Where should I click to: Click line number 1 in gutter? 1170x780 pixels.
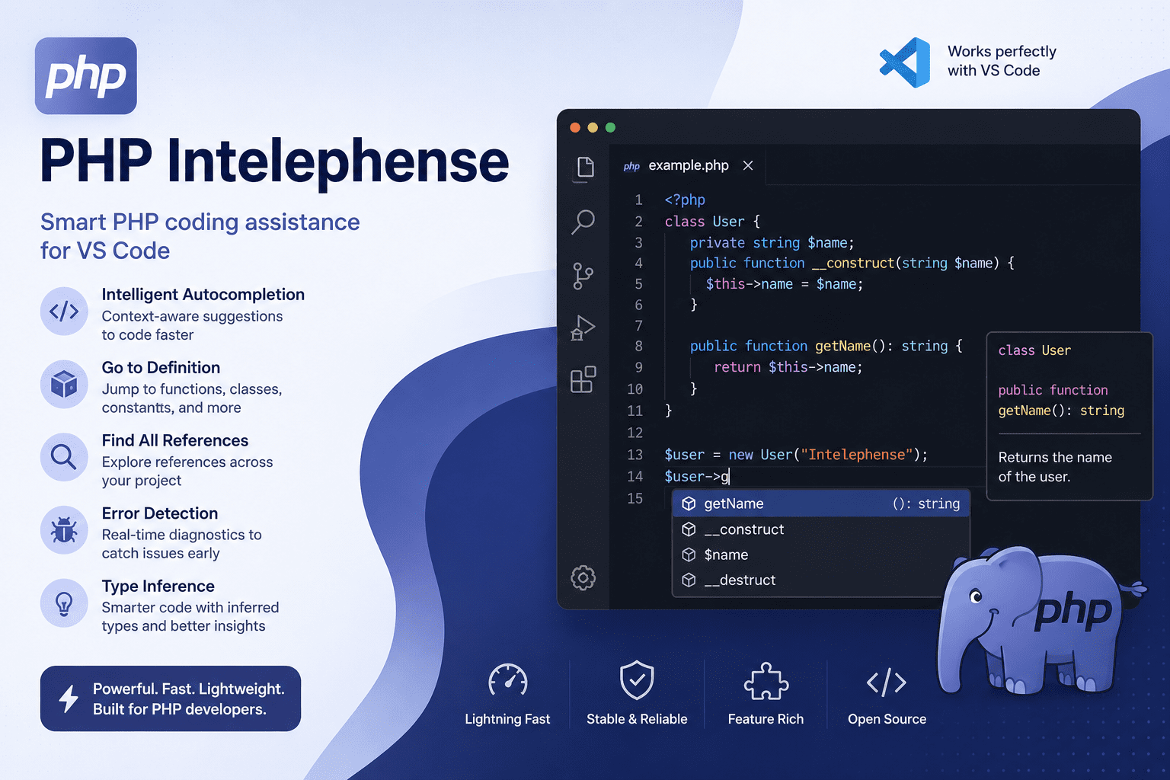click(x=638, y=200)
